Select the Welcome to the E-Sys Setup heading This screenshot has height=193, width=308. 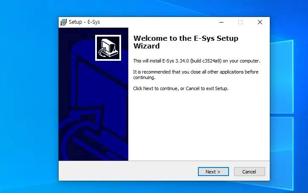[186, 42]
